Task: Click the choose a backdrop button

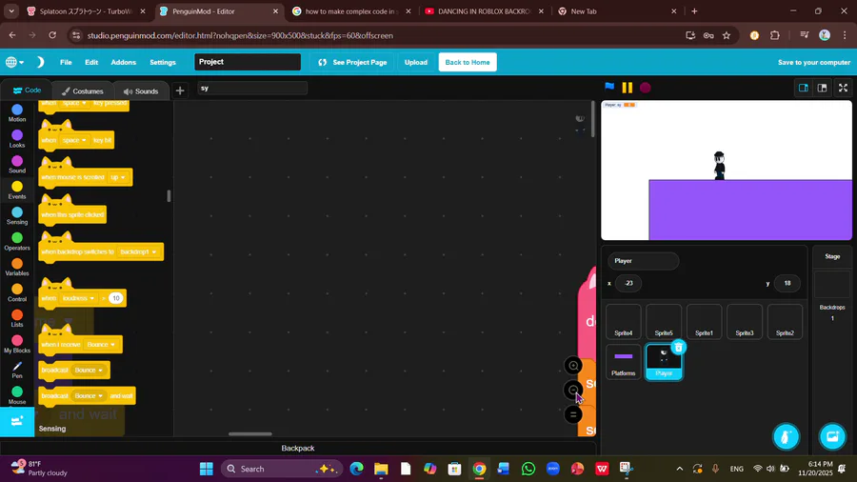Action: [x=832, y=436]
